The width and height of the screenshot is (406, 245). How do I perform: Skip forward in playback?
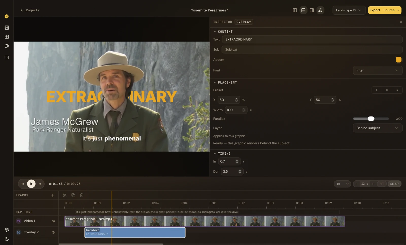pyautogui.click(x=40, y=184)
